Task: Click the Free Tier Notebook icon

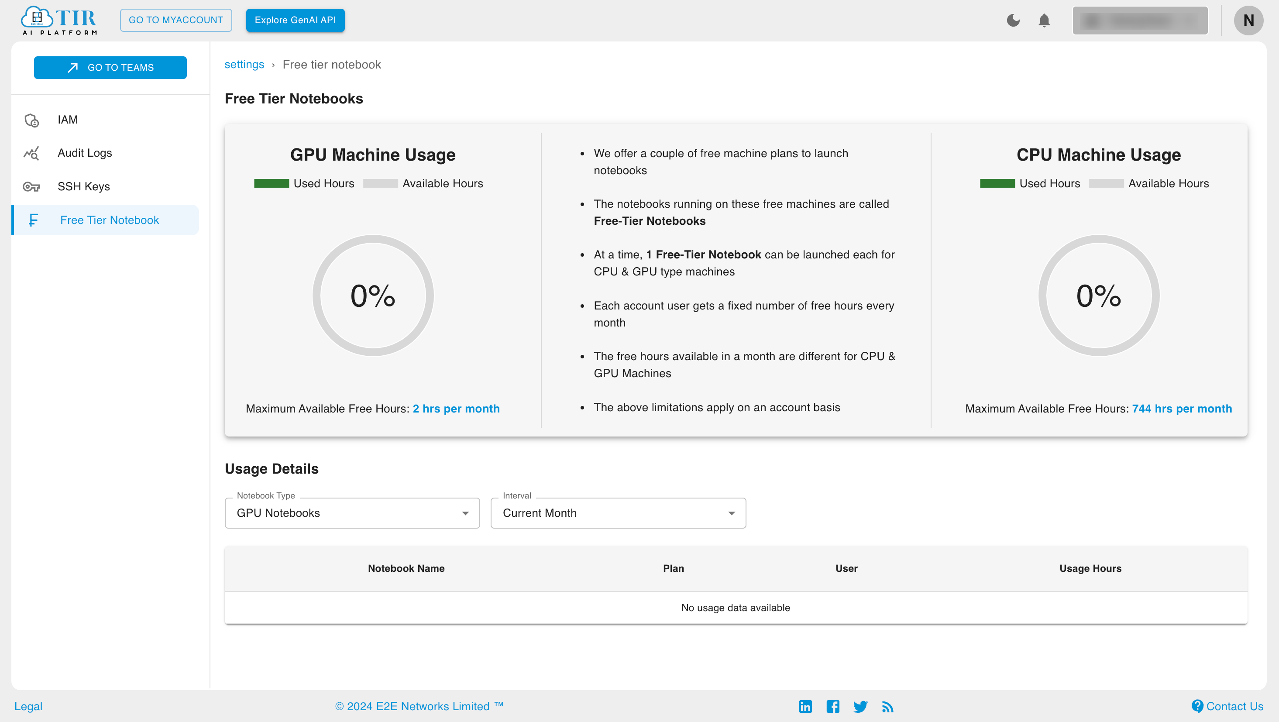Action: (33, 220)
